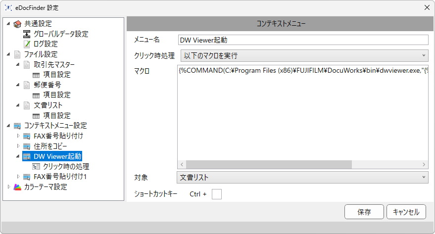Click the ファイル設定 document icon

coord(17,54)
